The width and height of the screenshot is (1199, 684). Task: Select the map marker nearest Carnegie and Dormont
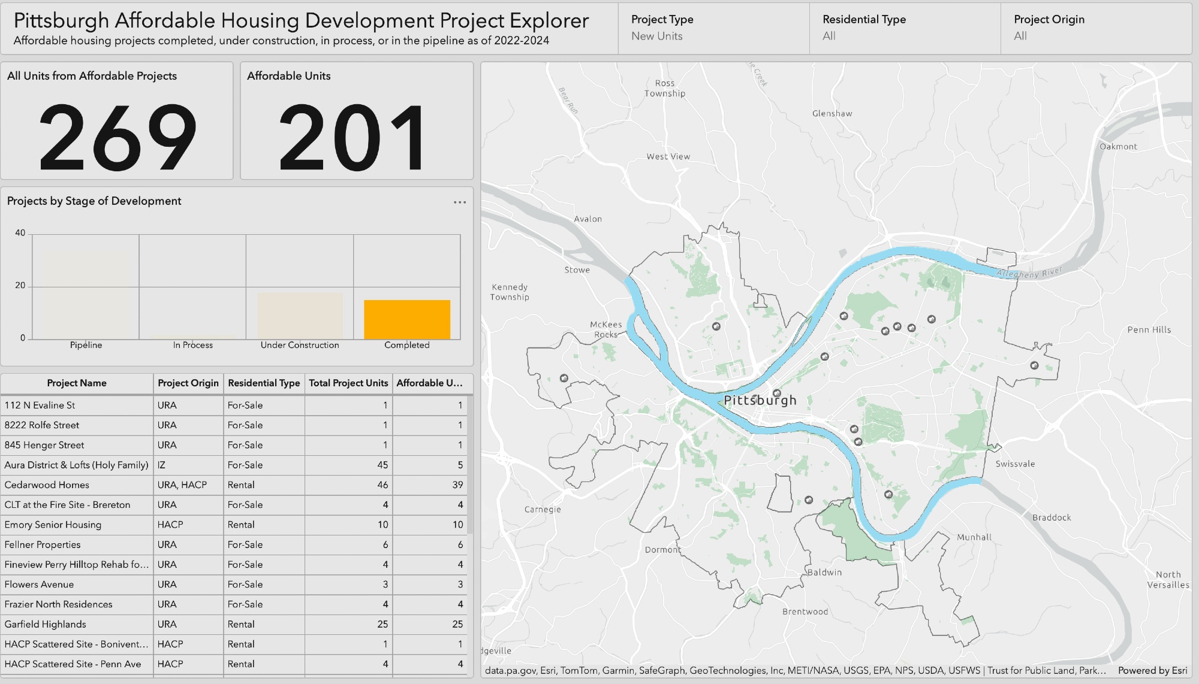[x=809, y=500]
